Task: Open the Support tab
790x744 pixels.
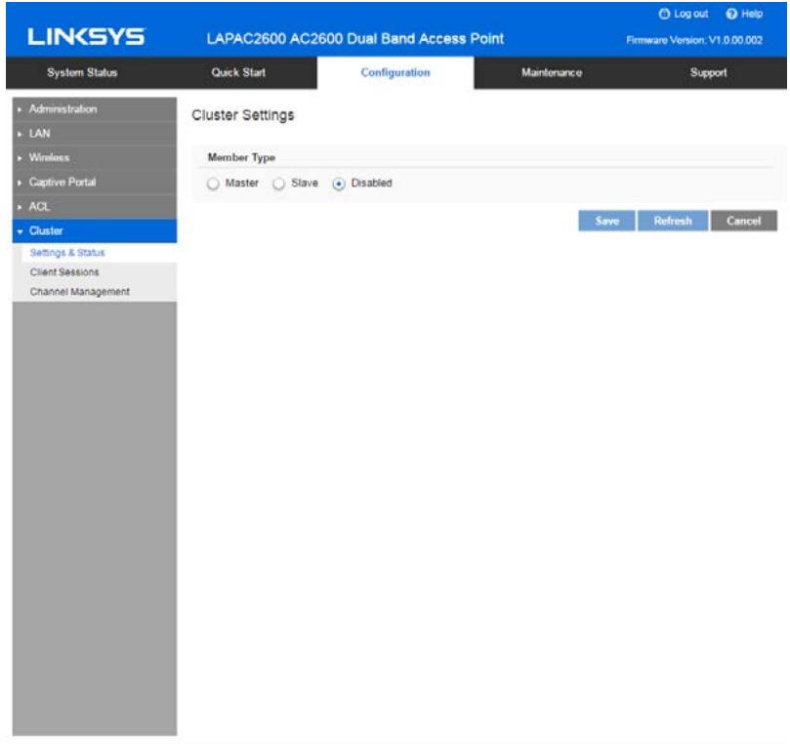Action: coord(708,72)
